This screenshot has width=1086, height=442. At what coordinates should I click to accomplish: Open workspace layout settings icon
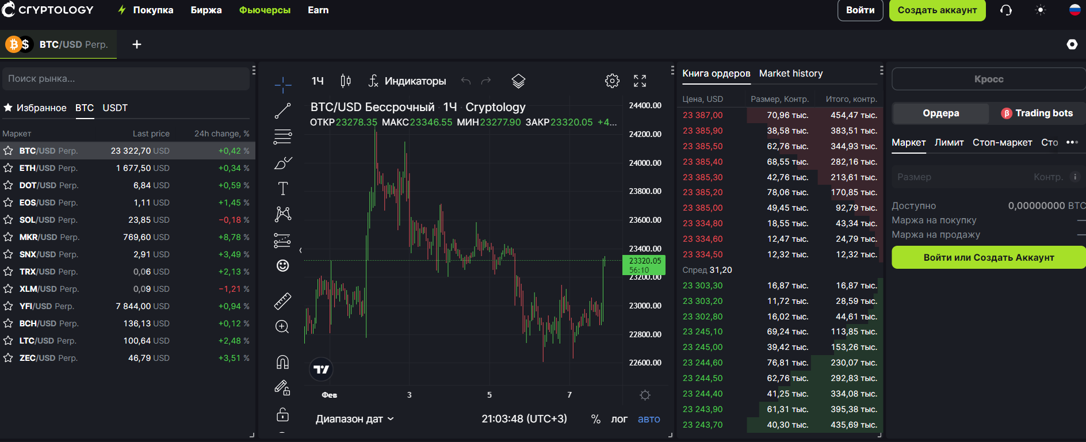coord(1072,44)
